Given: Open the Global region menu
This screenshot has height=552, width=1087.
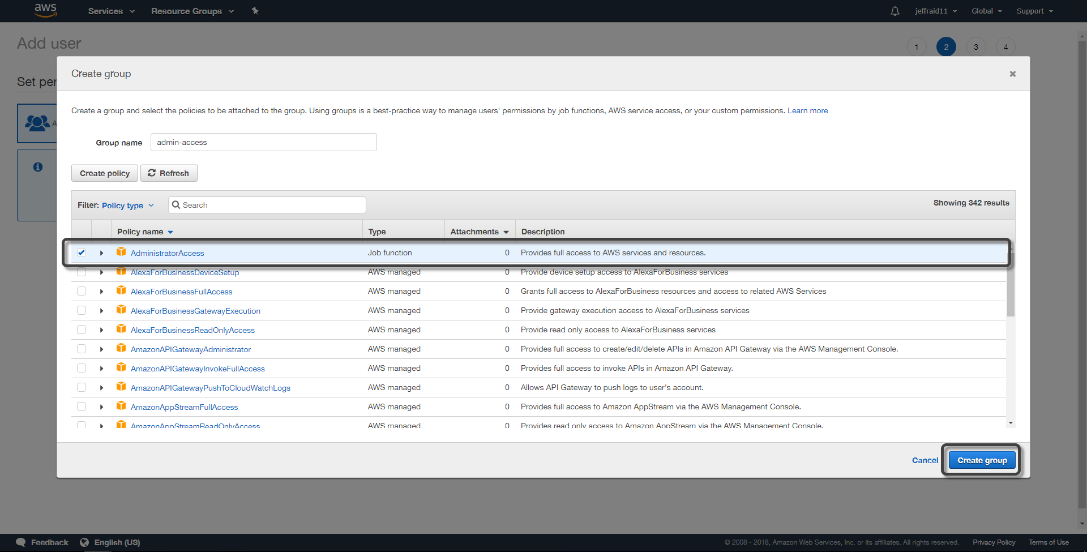Looking at the screenshot, I should click(x=987, y=11).
